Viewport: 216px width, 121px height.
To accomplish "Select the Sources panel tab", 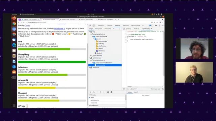I will 117,26.
